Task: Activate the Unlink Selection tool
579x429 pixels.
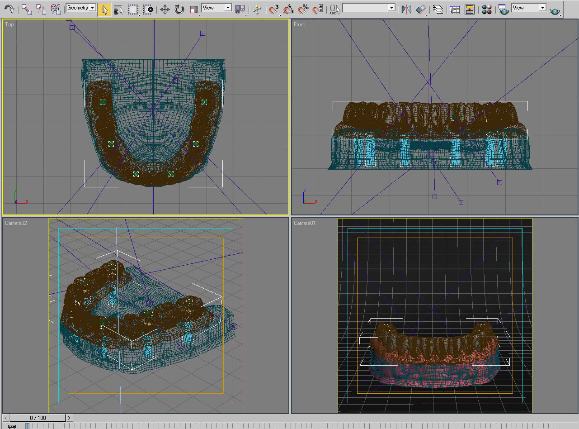Action: 41,9
